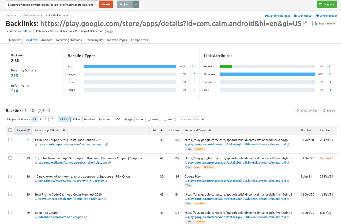Switch to the Referring Domains tab
Viewport: 341px width, 224px height.
(69, 40)
